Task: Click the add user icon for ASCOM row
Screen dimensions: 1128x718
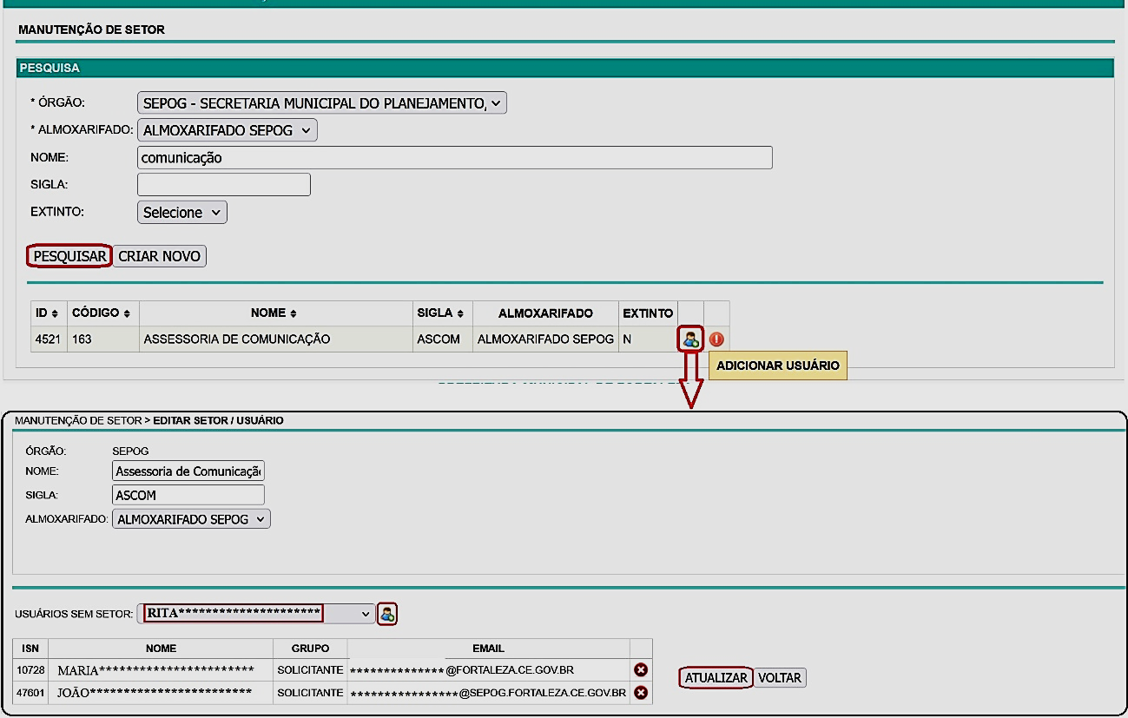Action: 690,339
